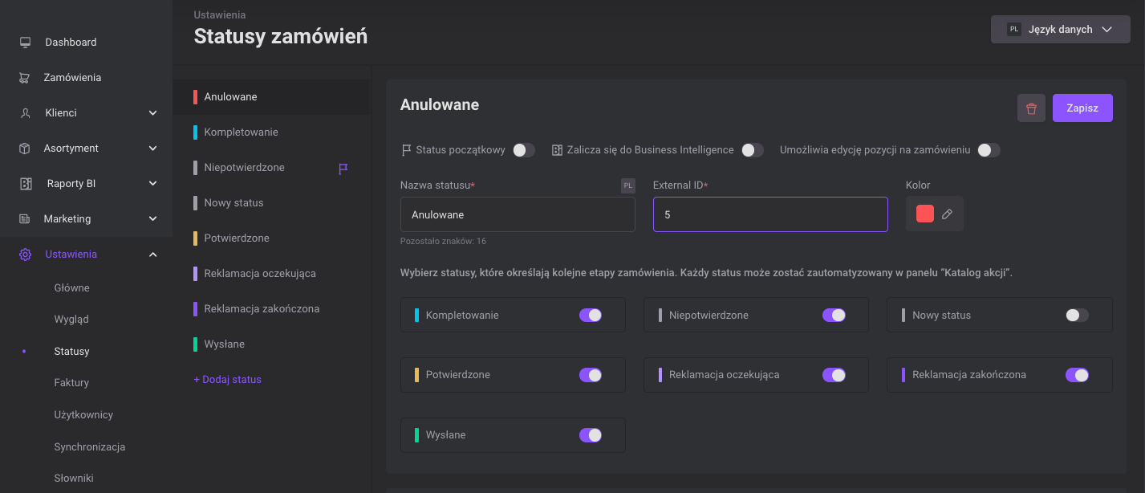Click the Raporty BI icon
The height and width of the screenshot is (493, 1145).
pos(25,184)
